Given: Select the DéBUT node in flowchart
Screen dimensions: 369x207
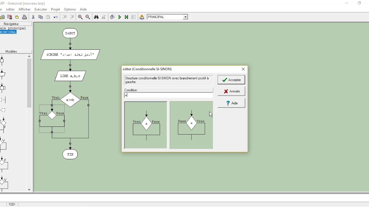Looking at the screenshot, I should pos(70,33).
